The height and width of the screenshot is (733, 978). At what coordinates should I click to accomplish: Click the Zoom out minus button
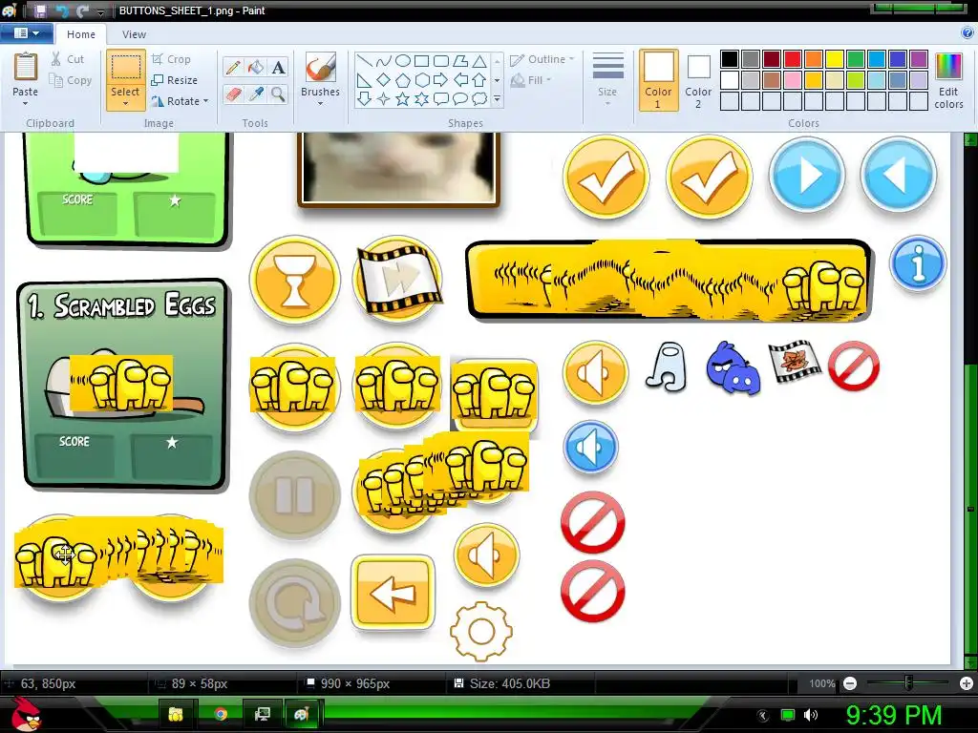849,683
